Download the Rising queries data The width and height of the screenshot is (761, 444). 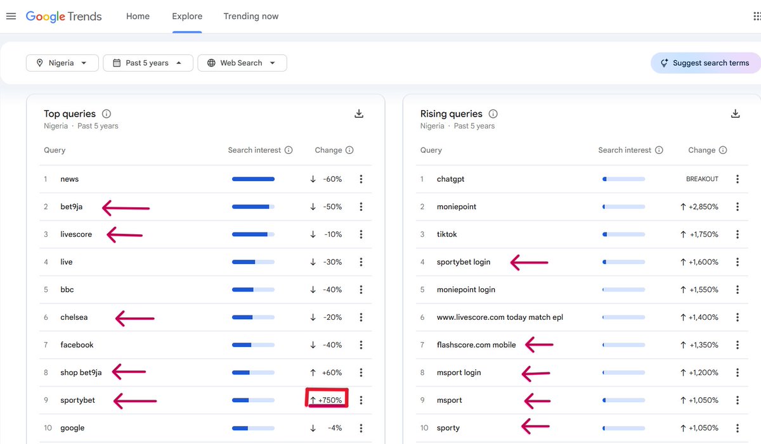[x=736, y=114]
